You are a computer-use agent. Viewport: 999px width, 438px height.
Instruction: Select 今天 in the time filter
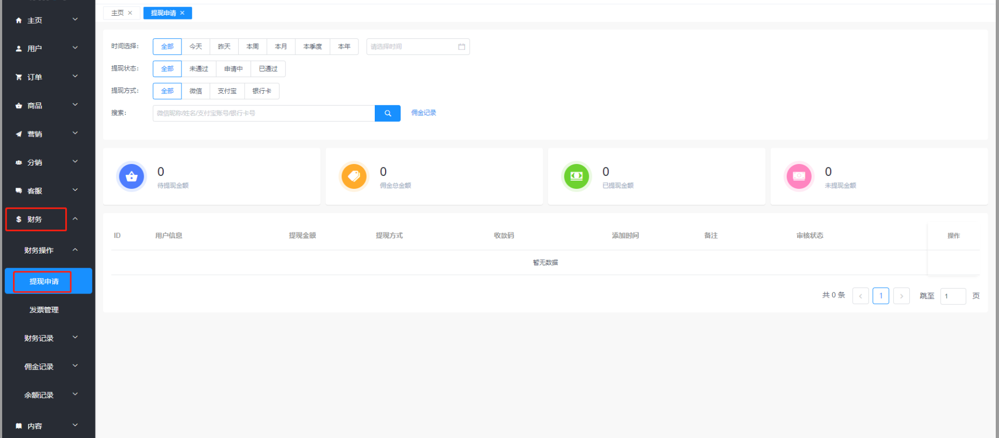pos(195,47)
